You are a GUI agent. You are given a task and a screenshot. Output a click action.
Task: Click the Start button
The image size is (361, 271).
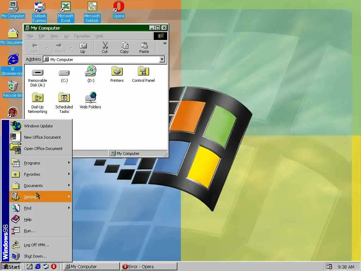click(11, 267)
